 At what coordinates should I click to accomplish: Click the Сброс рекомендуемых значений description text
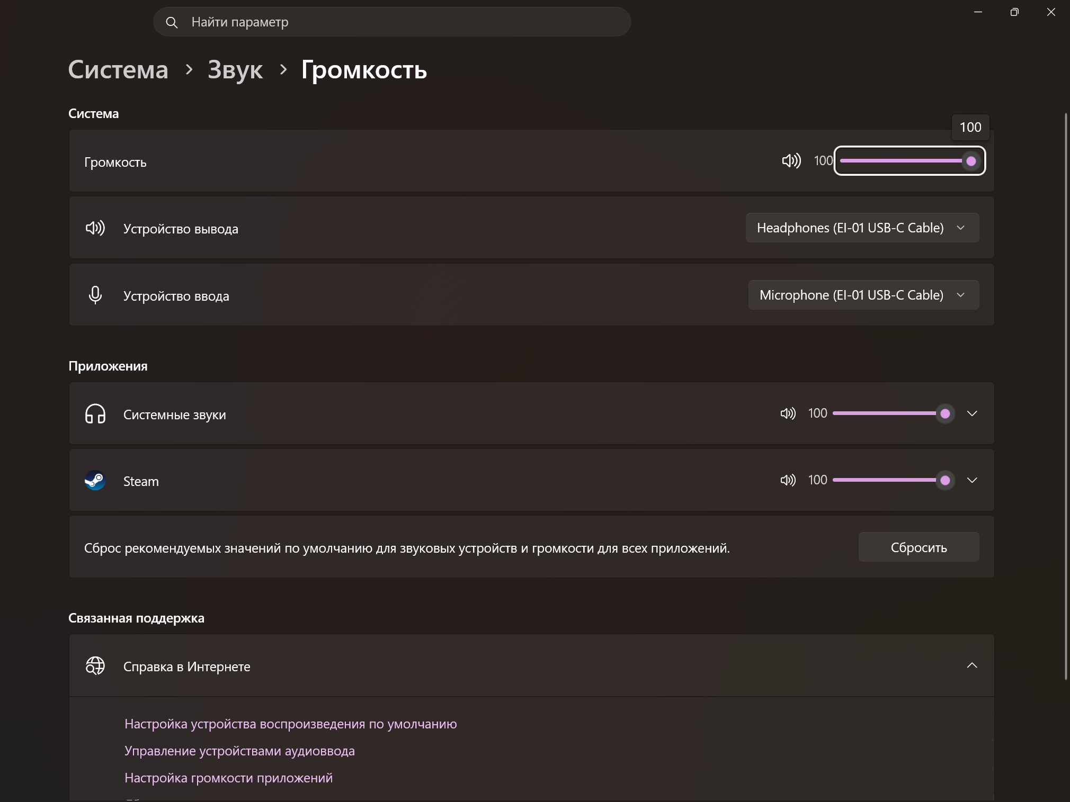(407, 548)
